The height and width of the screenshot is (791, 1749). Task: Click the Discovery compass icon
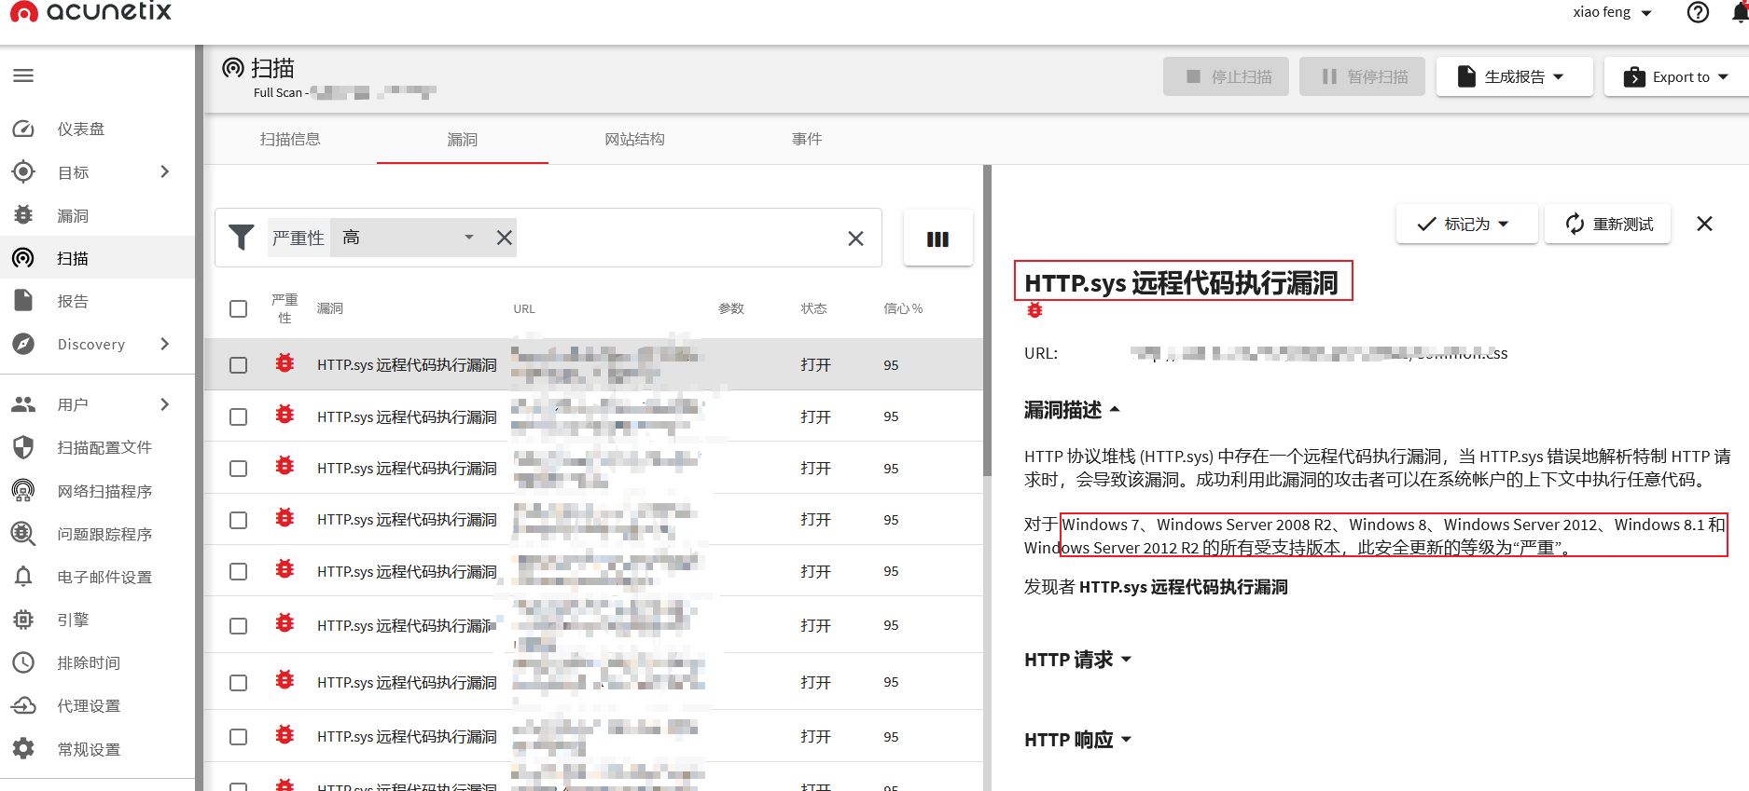[23, 344]
